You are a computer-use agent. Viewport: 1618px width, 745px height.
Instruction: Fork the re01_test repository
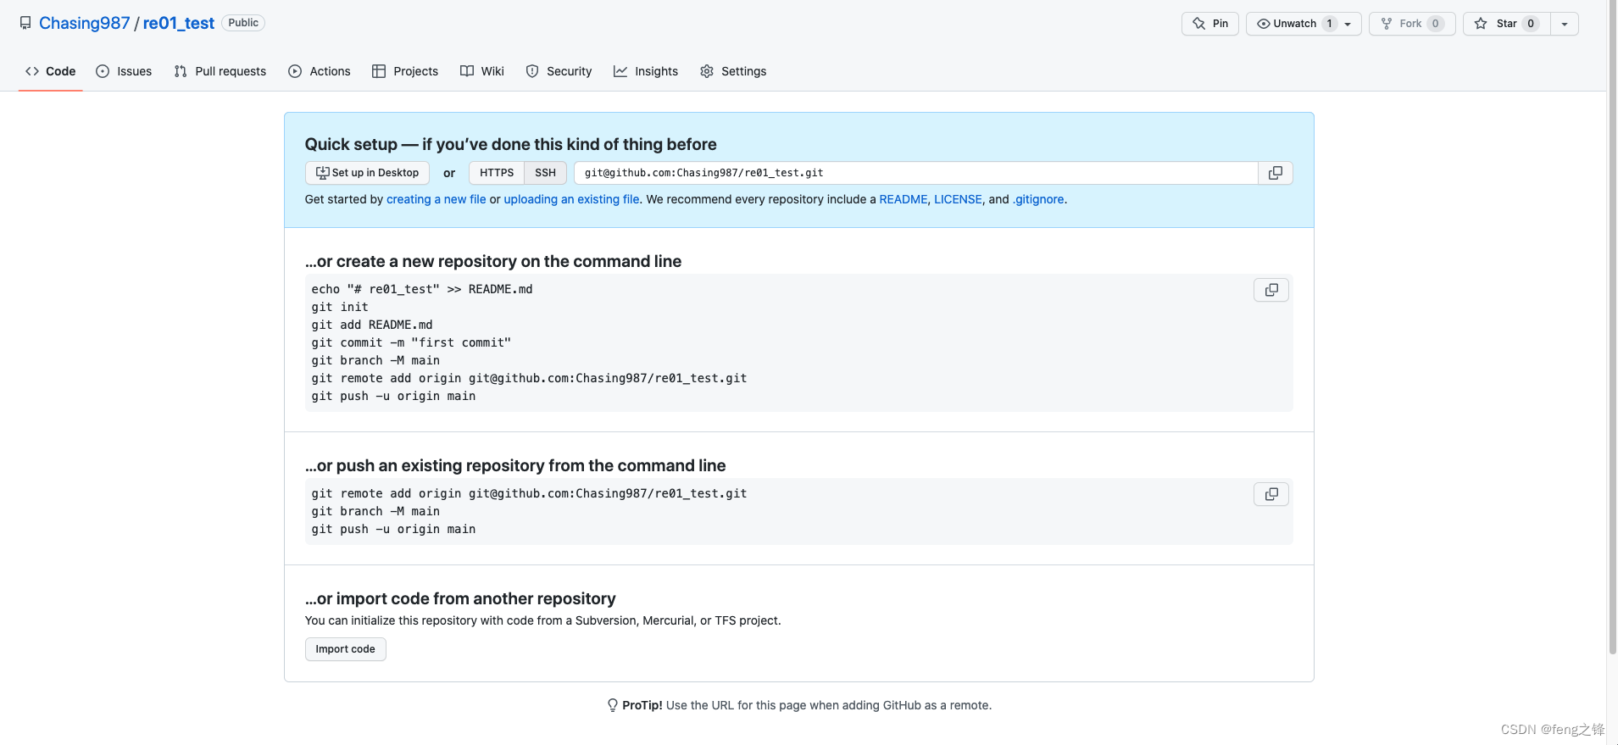click(1411, 24)
